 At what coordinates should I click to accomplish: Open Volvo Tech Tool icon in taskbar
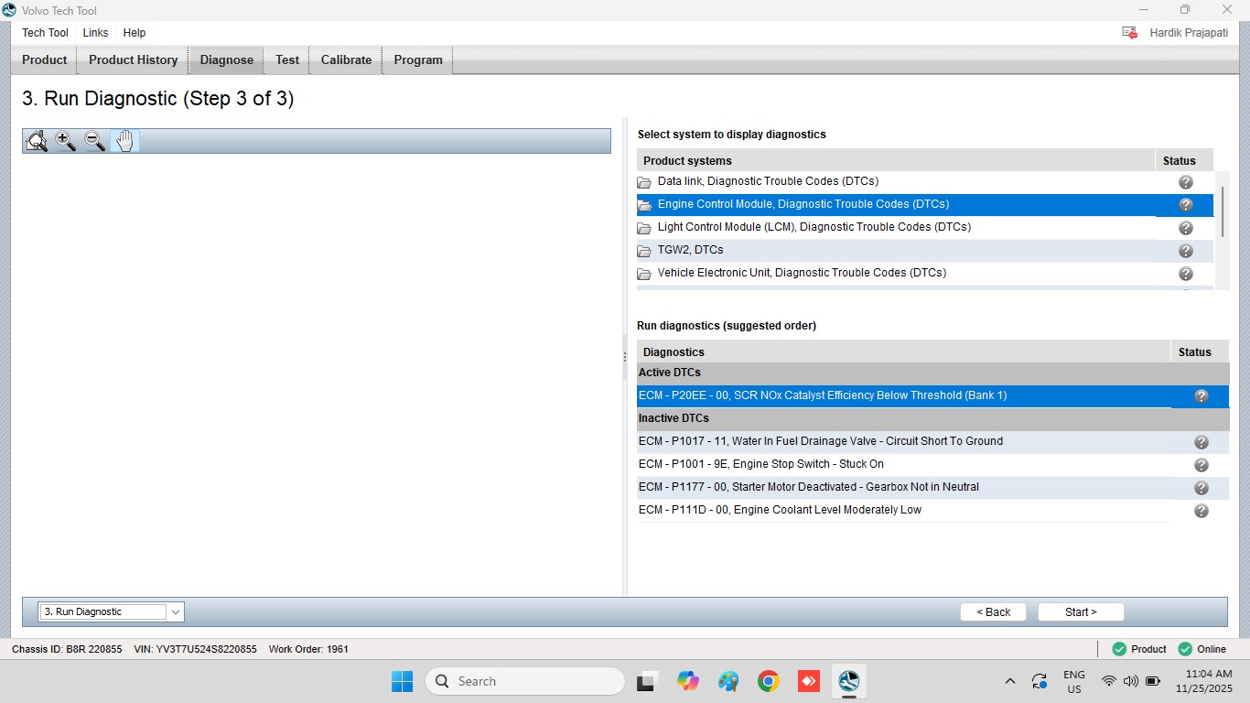coord(848,681)
